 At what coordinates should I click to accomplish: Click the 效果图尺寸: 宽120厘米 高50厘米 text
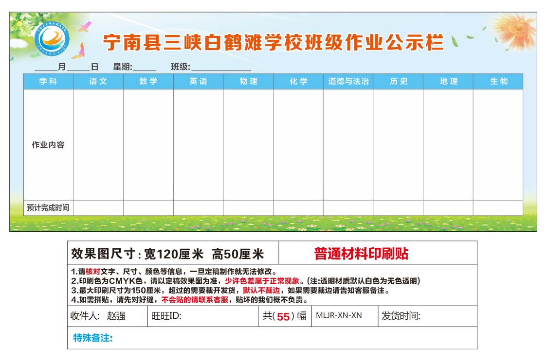tap(167, 254)
